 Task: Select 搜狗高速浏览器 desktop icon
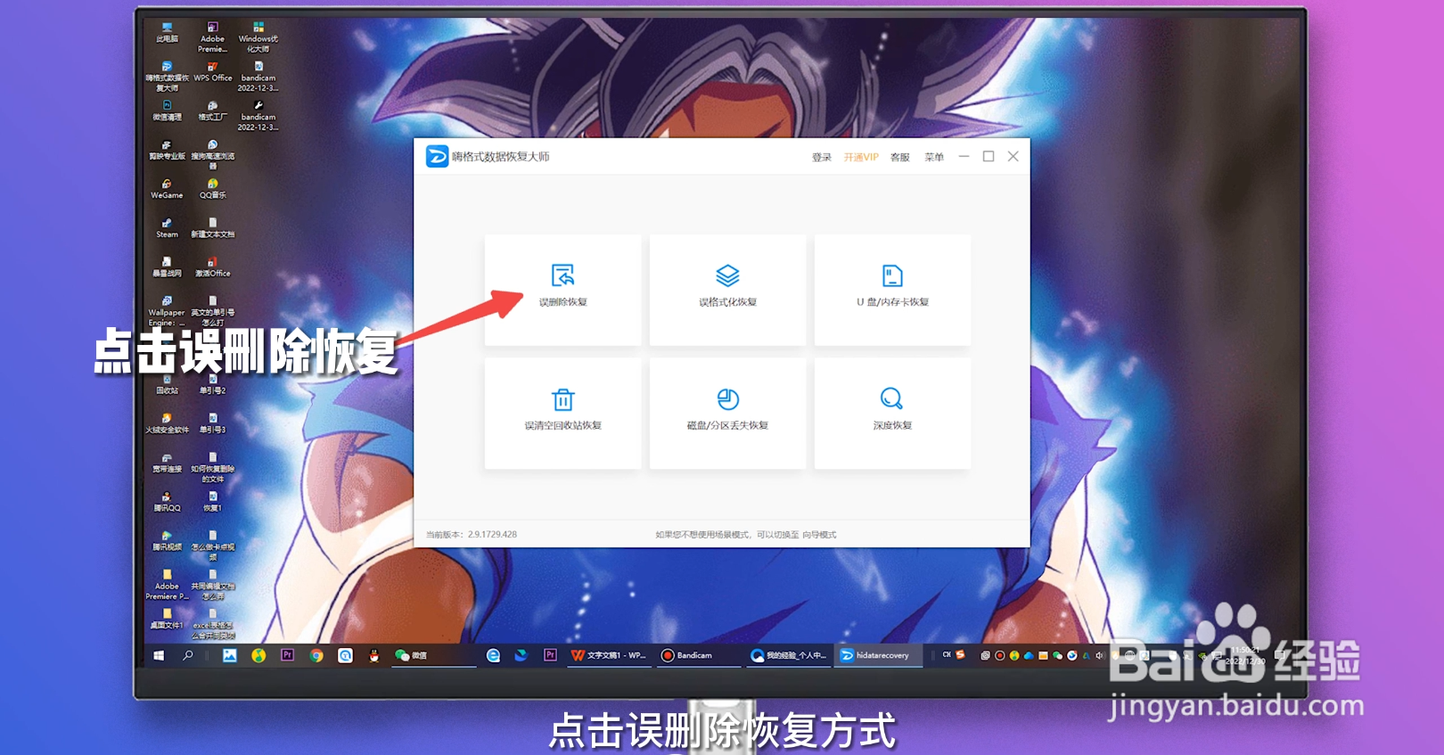pyautogui.click(x=212, y=155)
